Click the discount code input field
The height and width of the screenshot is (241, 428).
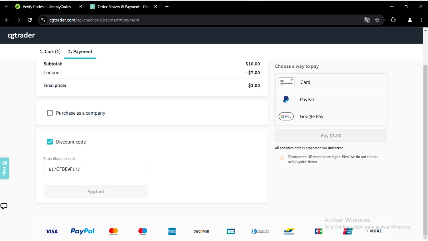[96, 169]
